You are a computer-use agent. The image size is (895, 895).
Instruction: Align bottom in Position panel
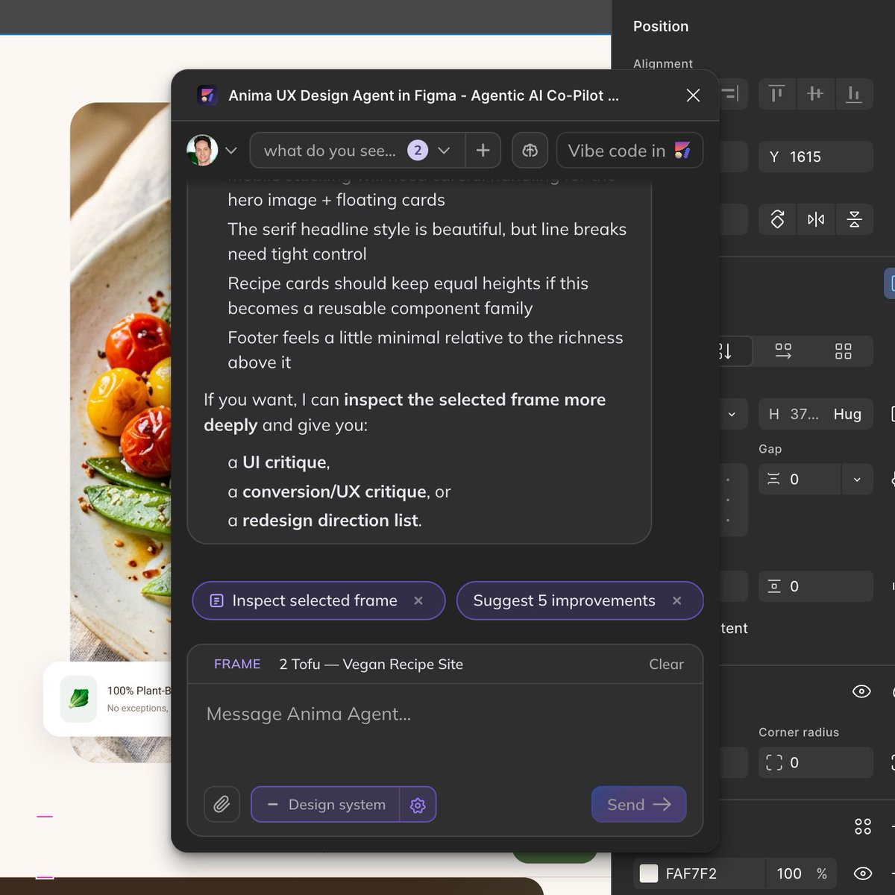[x=854, y=94]
